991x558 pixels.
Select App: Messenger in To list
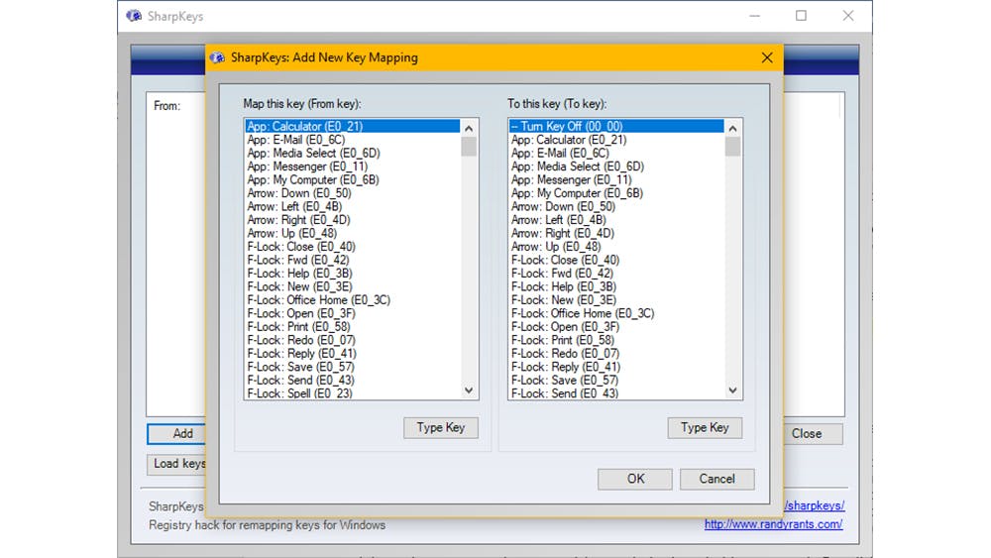[616, 180]
